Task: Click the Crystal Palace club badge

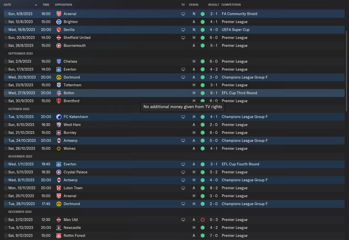Action: 59,172
